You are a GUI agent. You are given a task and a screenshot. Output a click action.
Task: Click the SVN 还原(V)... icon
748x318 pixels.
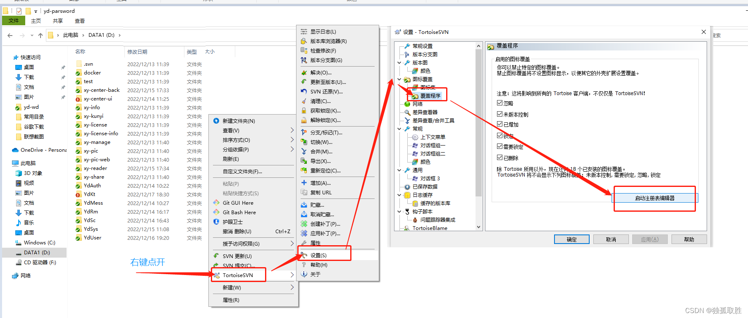pos(304,91)
